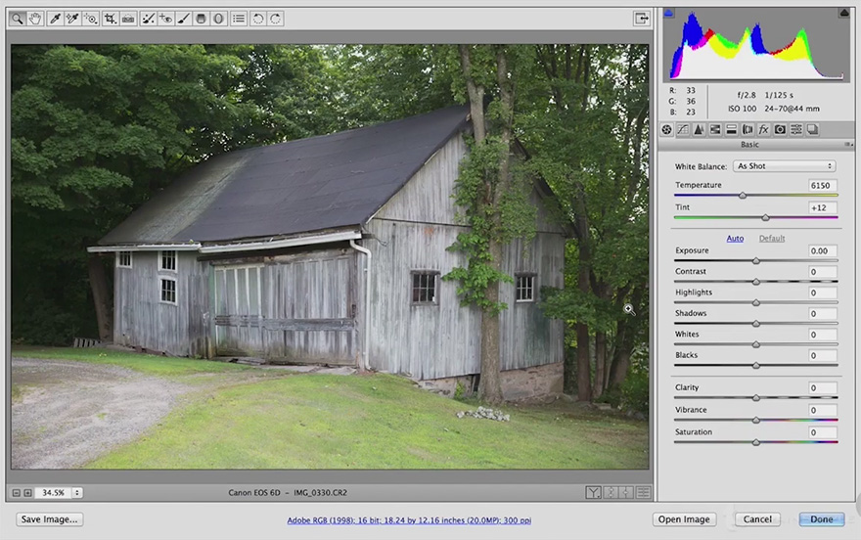Image resolution: width=861 pixels, height=540 pixels.
Task: Toggle full screen mode icon
Action: pyautogui.click(x=642, y=19)
